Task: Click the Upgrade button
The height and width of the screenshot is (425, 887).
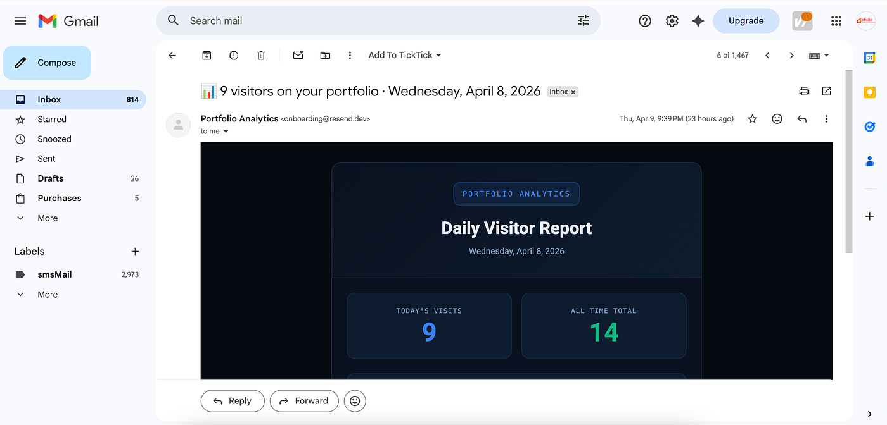Action: (746, 21)
